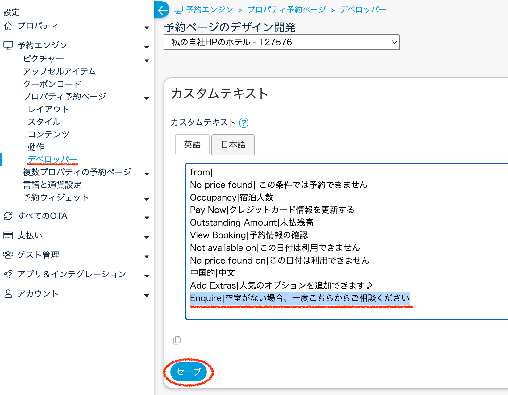Expand the ピクチャー submenu arrow
The height and width of the screenshot is (395, 508).
[147, 60]
